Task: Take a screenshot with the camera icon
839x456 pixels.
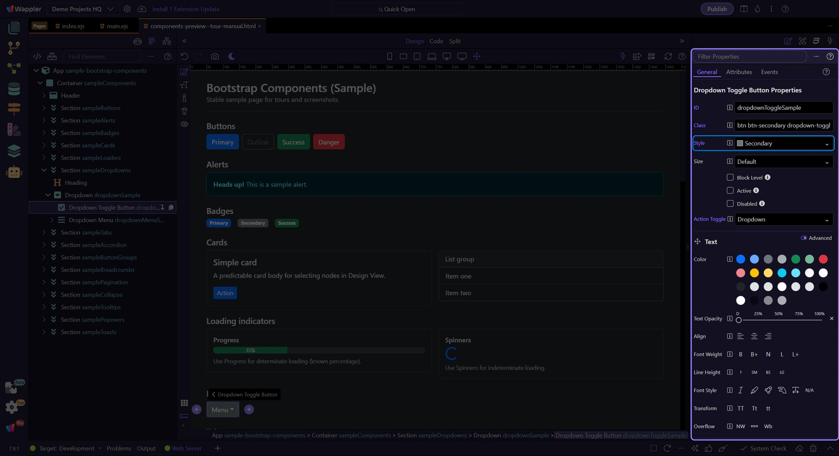Action: click(x=215, y=56)
